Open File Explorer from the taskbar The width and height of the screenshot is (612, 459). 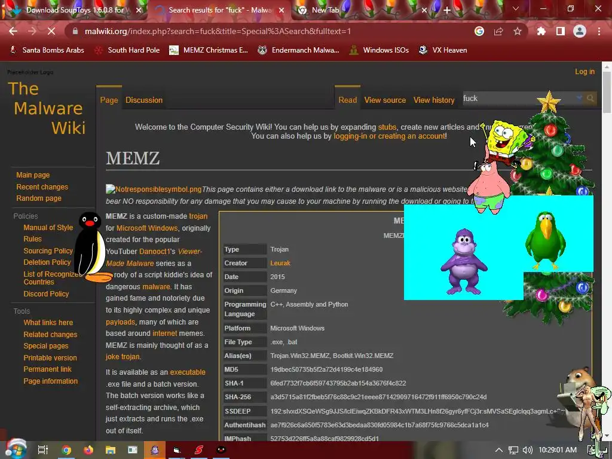coord(111,449)
